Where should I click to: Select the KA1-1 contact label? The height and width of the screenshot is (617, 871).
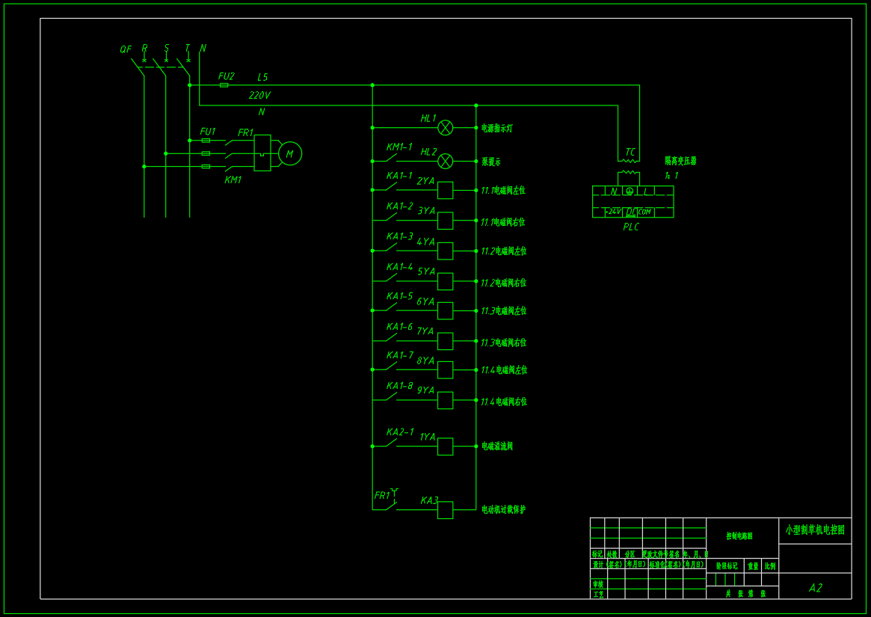pos(399,176)
